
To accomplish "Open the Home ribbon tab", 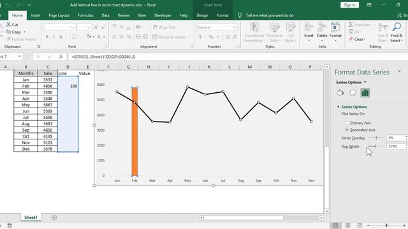I will [17, 15].
